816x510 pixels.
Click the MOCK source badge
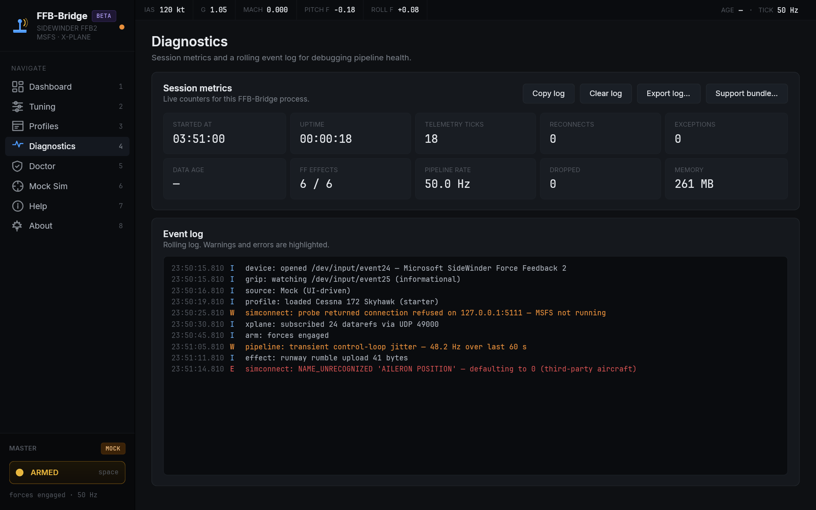tap(113, 448)
